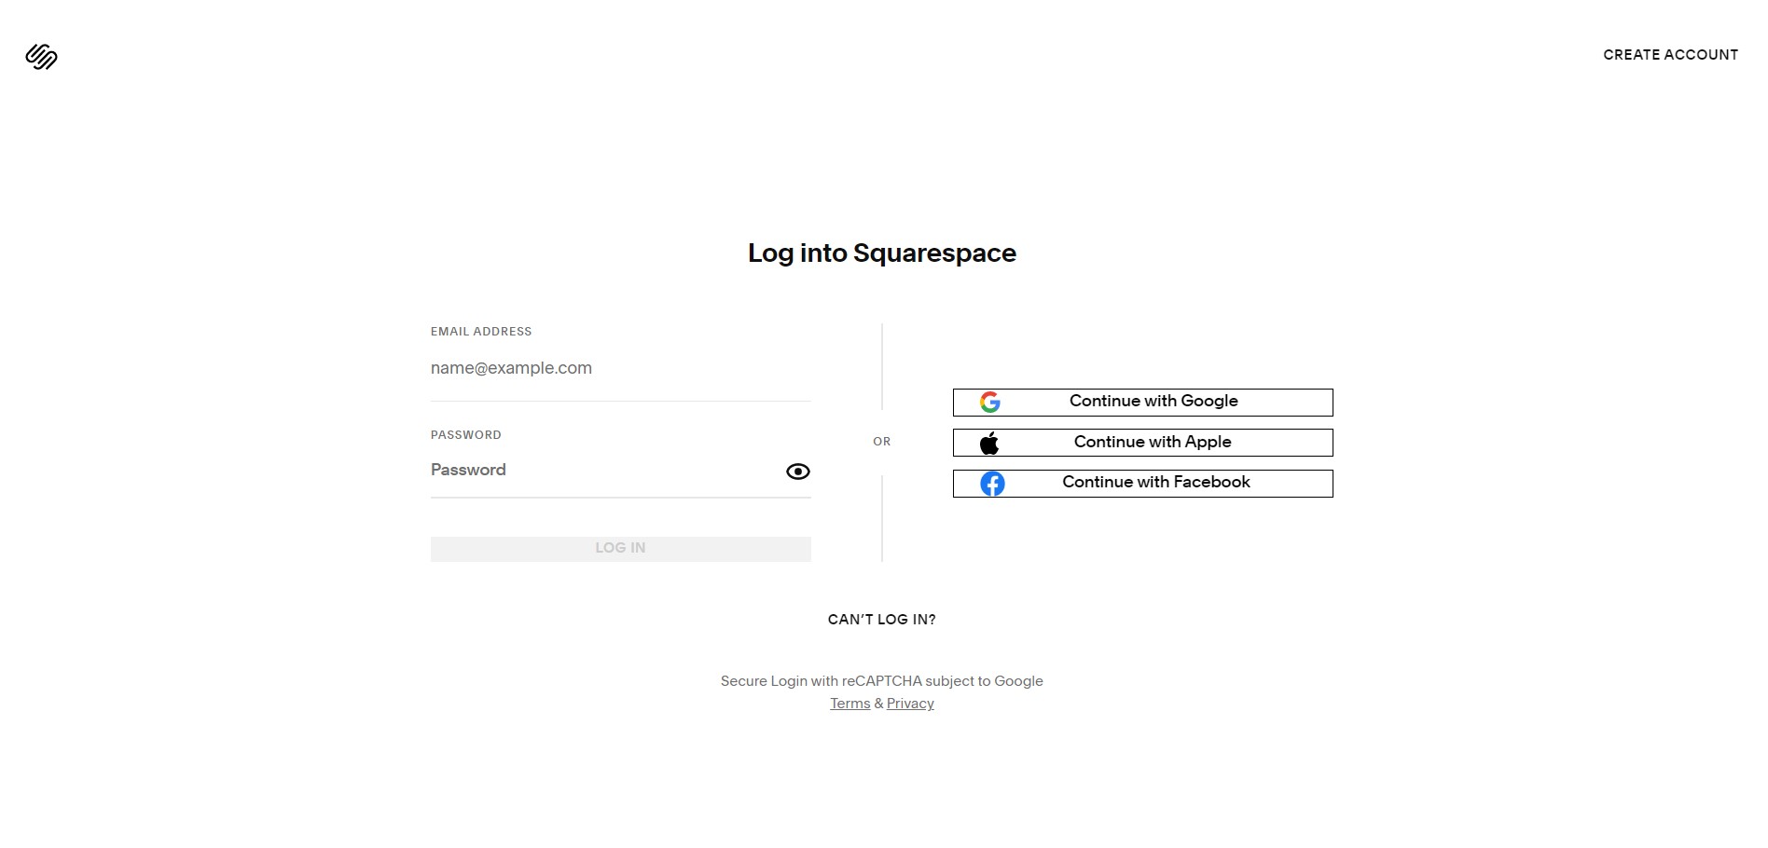Open the Can't Log In? help link

pos(881,620)
